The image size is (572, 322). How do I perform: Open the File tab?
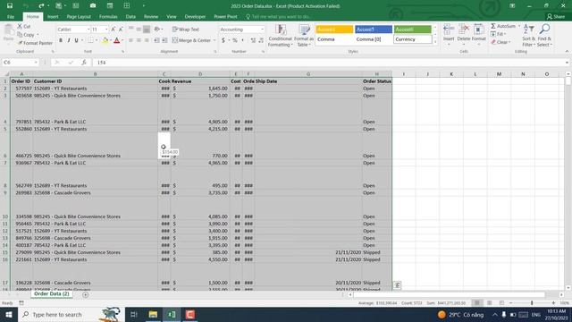click(x=11, y=16)
